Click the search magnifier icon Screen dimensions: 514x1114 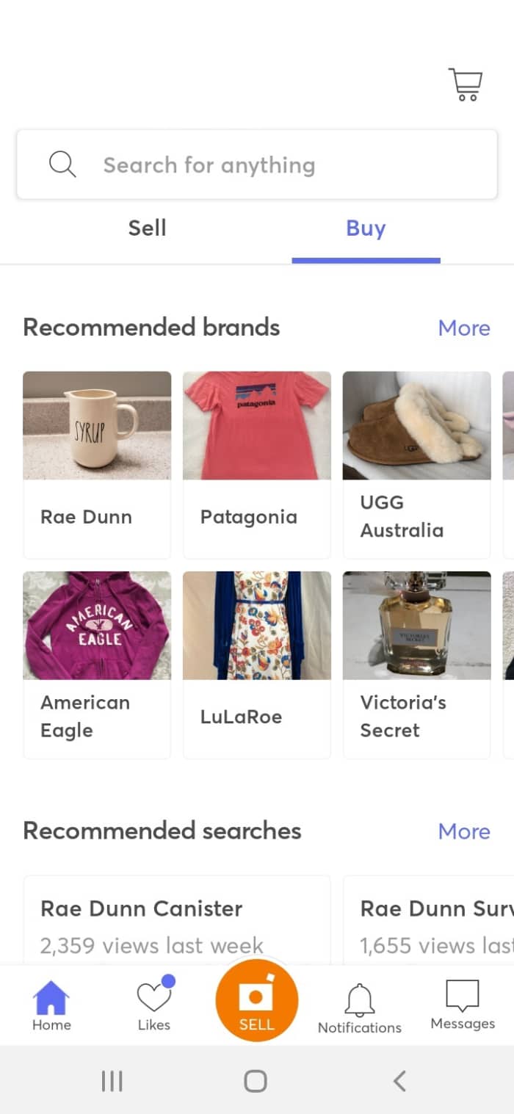[x=62, y=164]
